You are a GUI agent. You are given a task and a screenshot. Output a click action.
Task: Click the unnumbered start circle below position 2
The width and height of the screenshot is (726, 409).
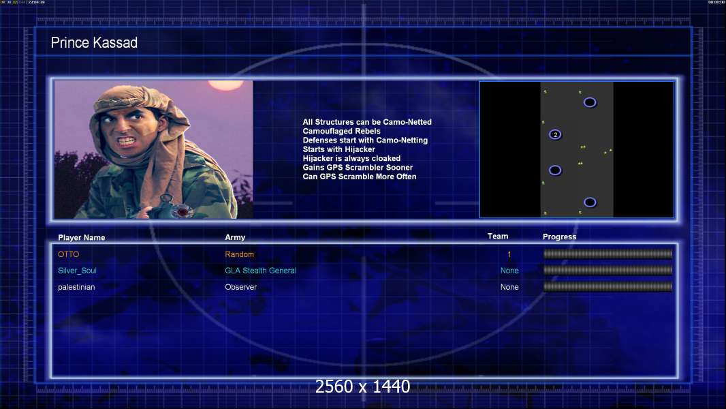(x=555, y=170)
